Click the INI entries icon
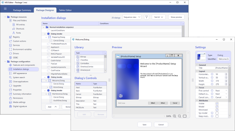The image size is (235, 131). coord(14,25)
